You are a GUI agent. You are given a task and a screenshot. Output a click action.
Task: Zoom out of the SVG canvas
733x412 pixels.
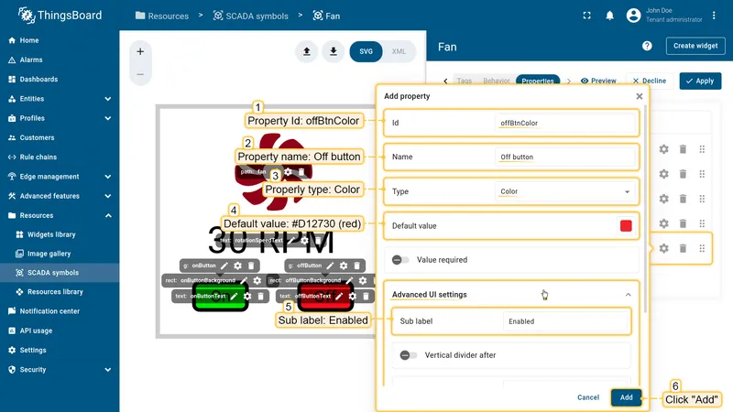tap(140, 74)
